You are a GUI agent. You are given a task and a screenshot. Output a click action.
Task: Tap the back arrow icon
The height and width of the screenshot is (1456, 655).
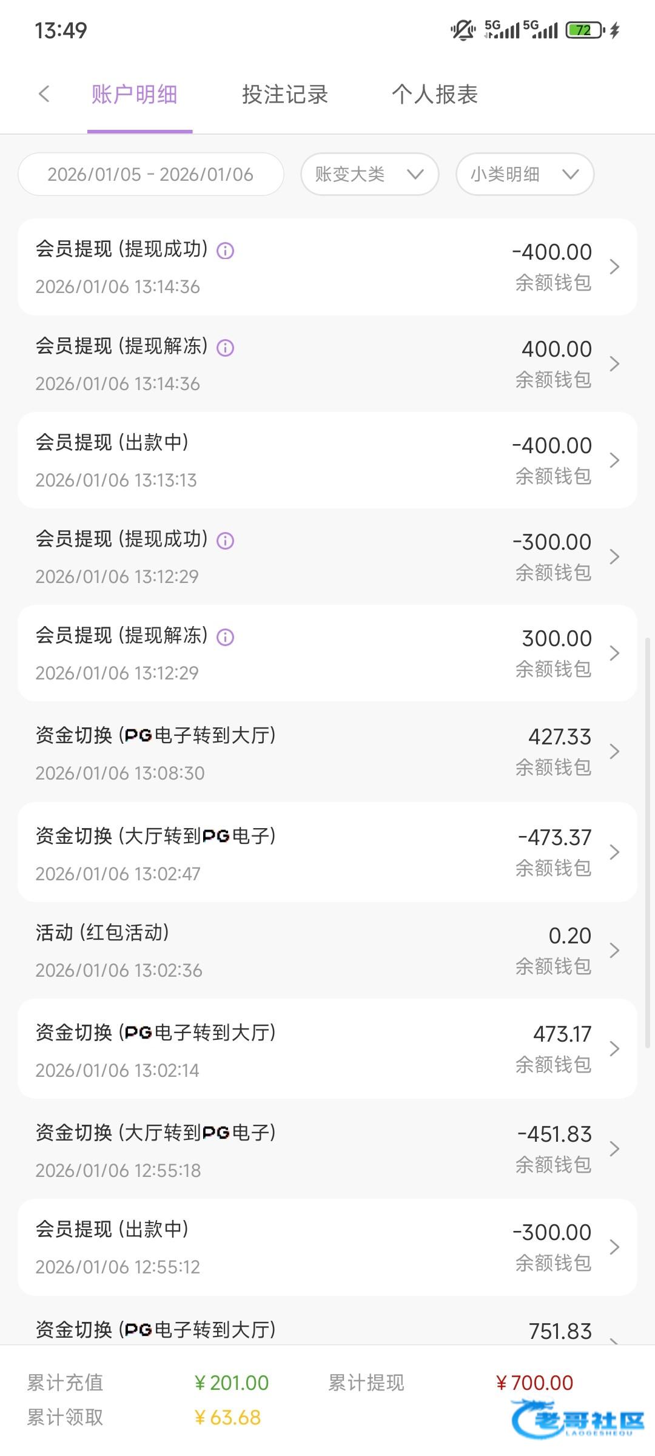tap(44, 94)
